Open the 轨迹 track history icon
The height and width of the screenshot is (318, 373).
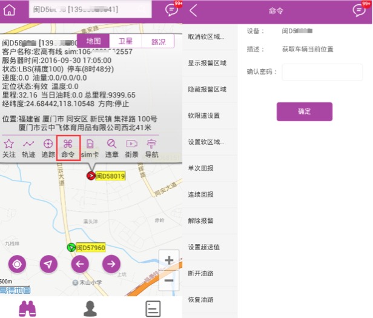point(28,148)
